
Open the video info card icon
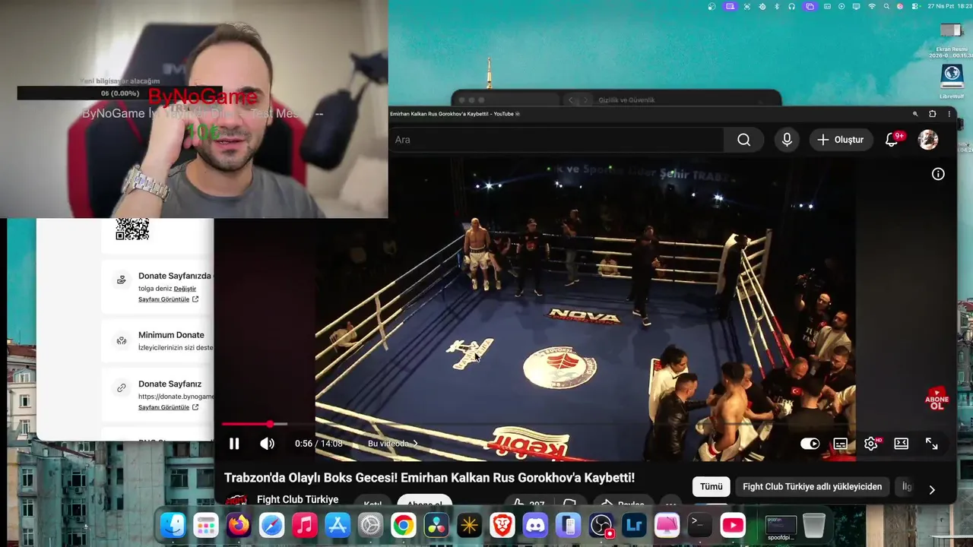(x=938, y=174)
